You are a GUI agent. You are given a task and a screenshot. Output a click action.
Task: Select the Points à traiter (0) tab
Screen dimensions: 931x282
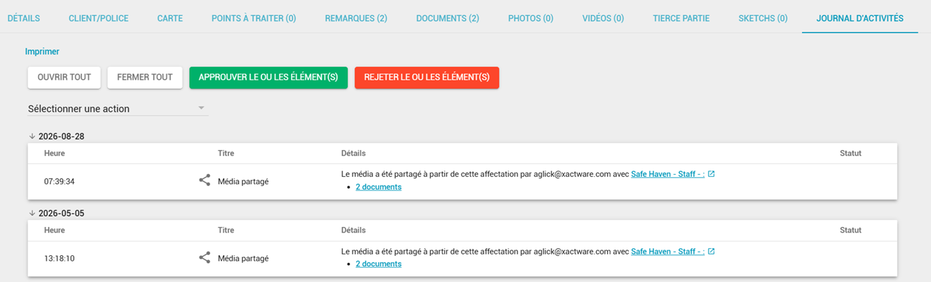coord(254,19)
